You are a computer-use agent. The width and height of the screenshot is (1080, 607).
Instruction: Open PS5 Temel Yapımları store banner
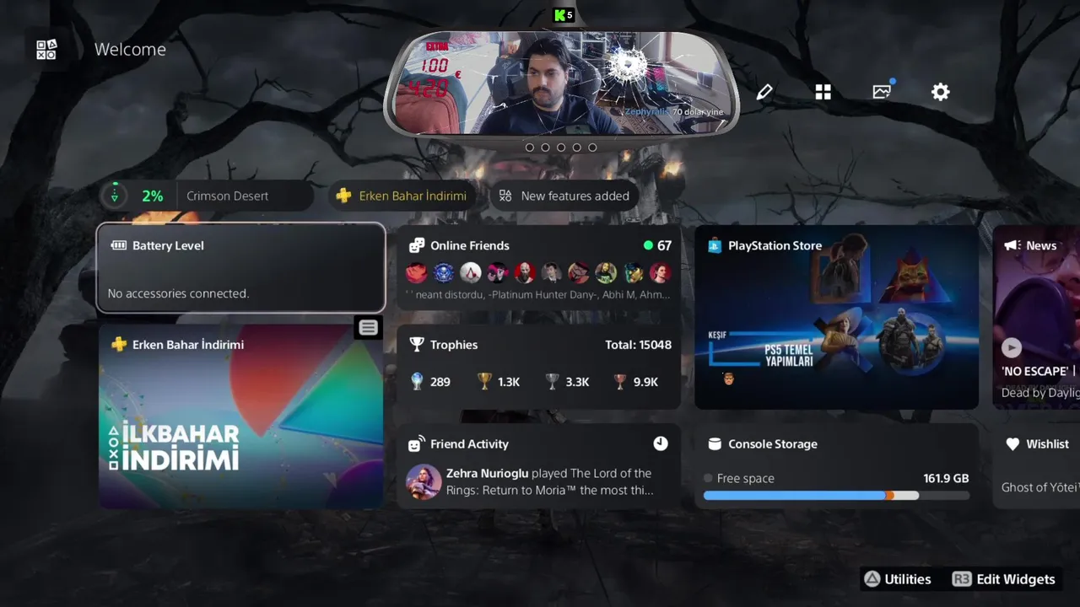pyautogui.click(x=836, y=317)
